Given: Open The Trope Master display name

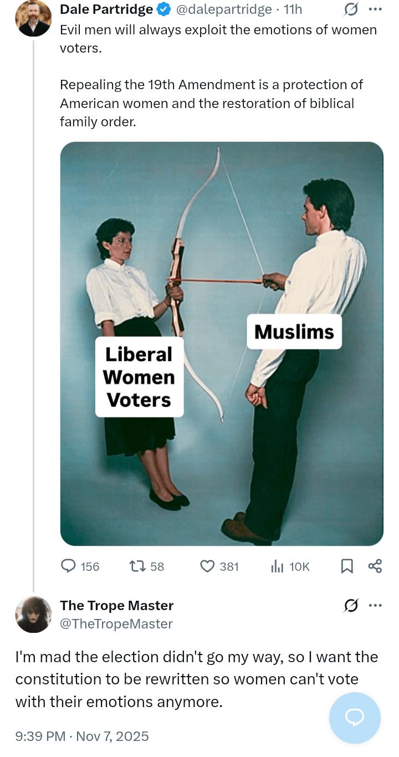Looking at the screenshot, I should pyautogui.click(x=116, y=605).
